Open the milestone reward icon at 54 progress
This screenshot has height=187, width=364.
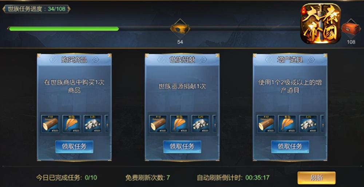(x=180, y=29)
